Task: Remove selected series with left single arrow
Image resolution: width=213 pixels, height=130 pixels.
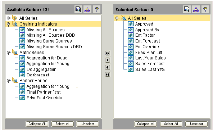Action: 108,67
